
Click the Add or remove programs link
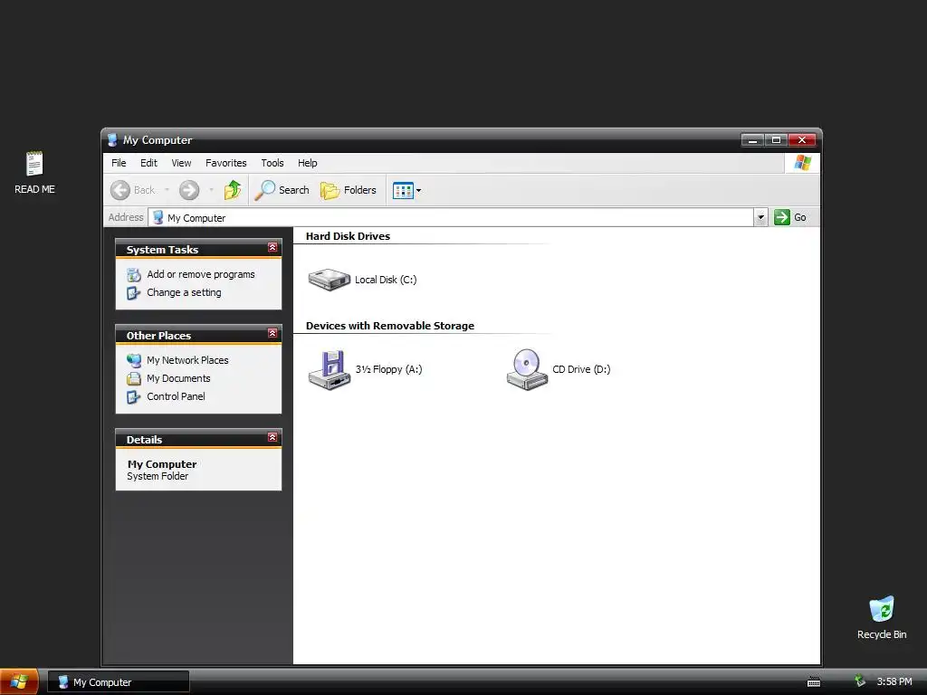201,275
